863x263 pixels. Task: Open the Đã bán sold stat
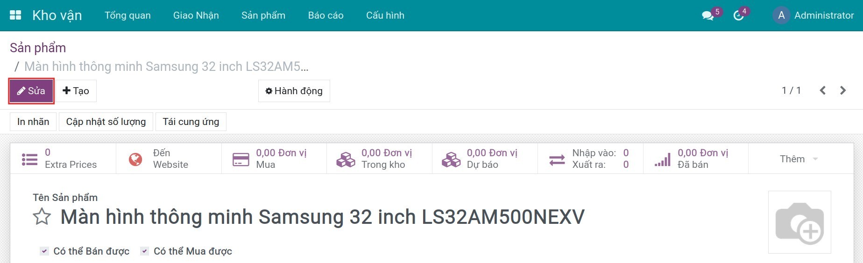[x=696, y=159]
